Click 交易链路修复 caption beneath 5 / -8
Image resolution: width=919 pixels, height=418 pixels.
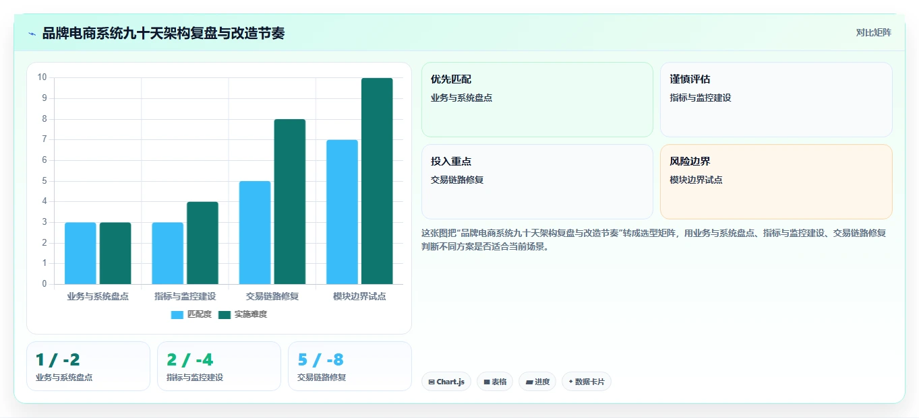(x=322, y=378)
